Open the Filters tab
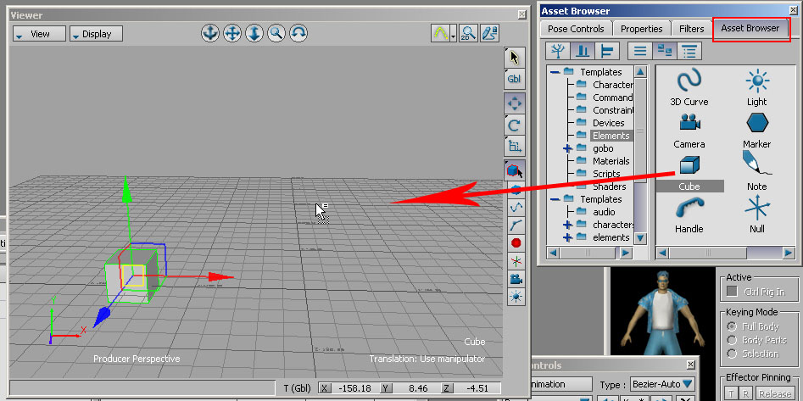803x401 pixels. (x=691, y=29)
